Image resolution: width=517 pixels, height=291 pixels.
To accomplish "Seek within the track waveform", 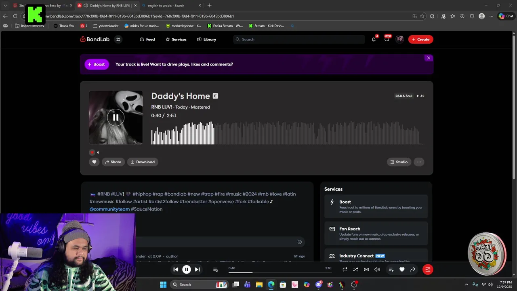I will click(x=287, y=133).
